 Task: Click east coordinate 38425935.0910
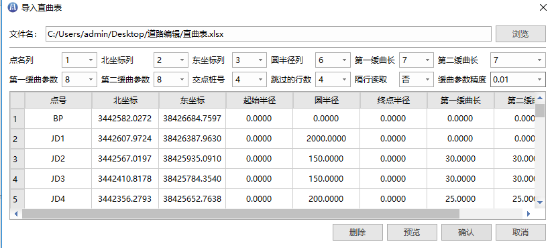pyautogui.click(x=192, y=159)
